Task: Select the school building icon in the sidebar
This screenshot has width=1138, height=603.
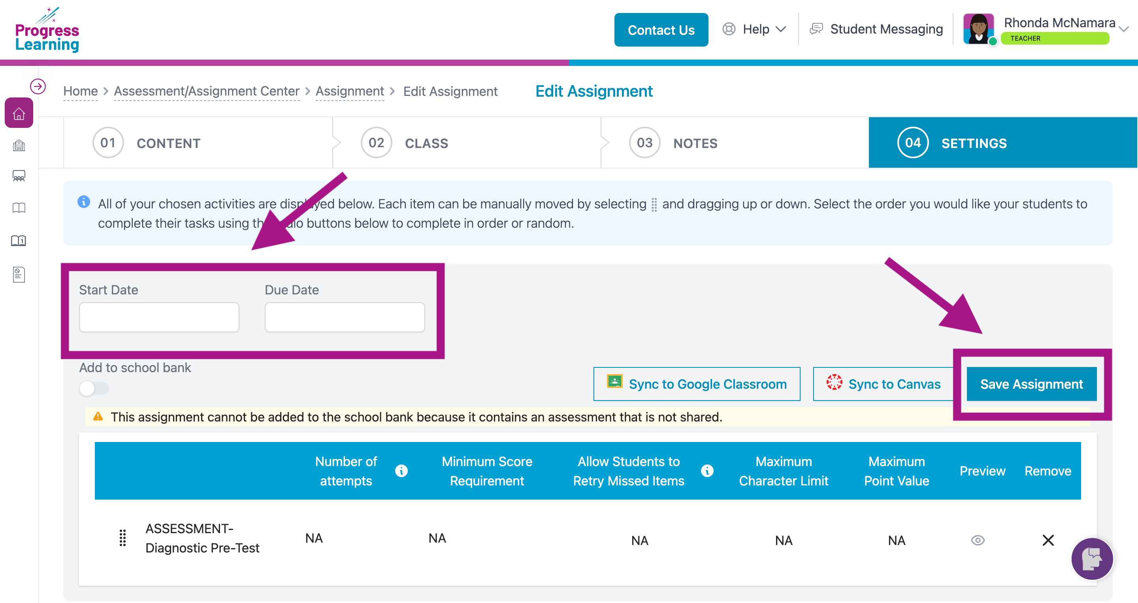Action: coord(19,145)
